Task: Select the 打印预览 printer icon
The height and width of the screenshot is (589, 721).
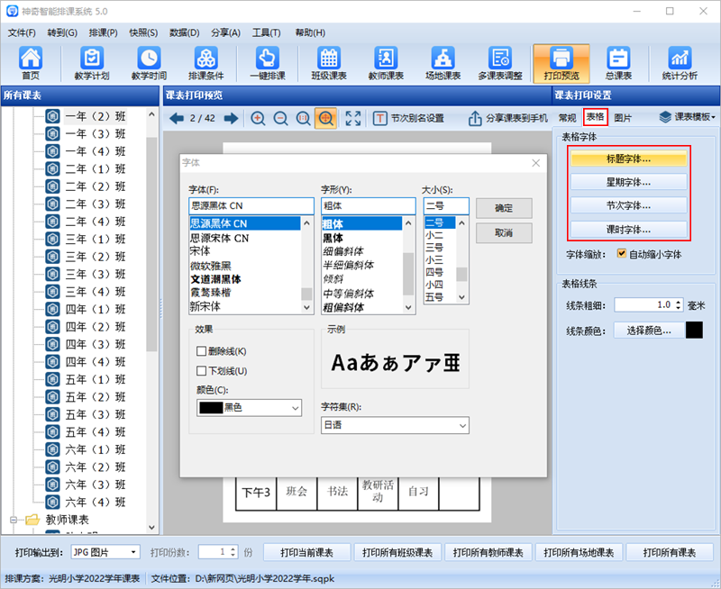Action: pyautogui.click(x=561, y=63)
